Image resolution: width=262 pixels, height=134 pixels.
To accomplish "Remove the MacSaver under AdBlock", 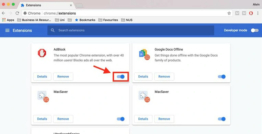I will pyautogui.click(x=63, y=119).
